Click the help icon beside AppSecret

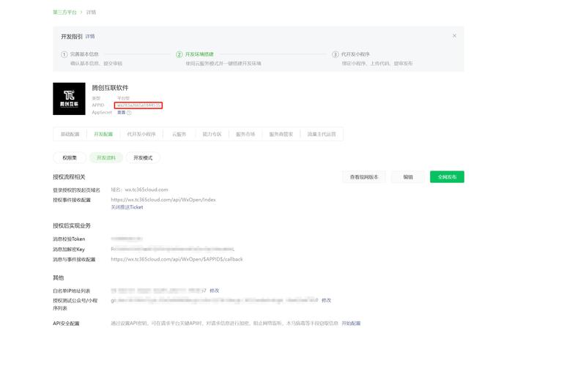[130, 113]
